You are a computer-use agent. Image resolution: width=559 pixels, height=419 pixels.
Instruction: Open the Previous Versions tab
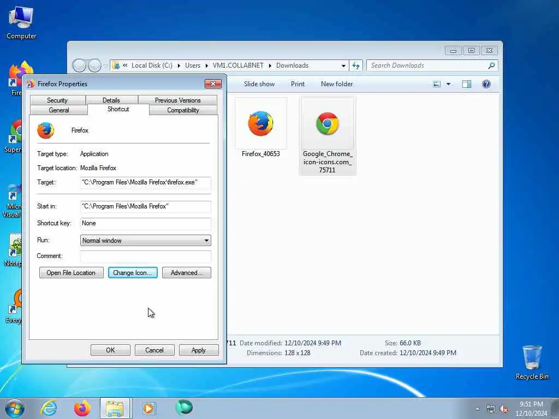click(x=177, y=100)
